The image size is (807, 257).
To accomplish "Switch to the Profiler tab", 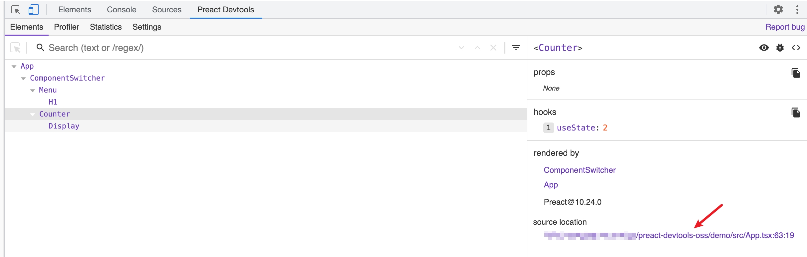I will [x=67, y=27].
